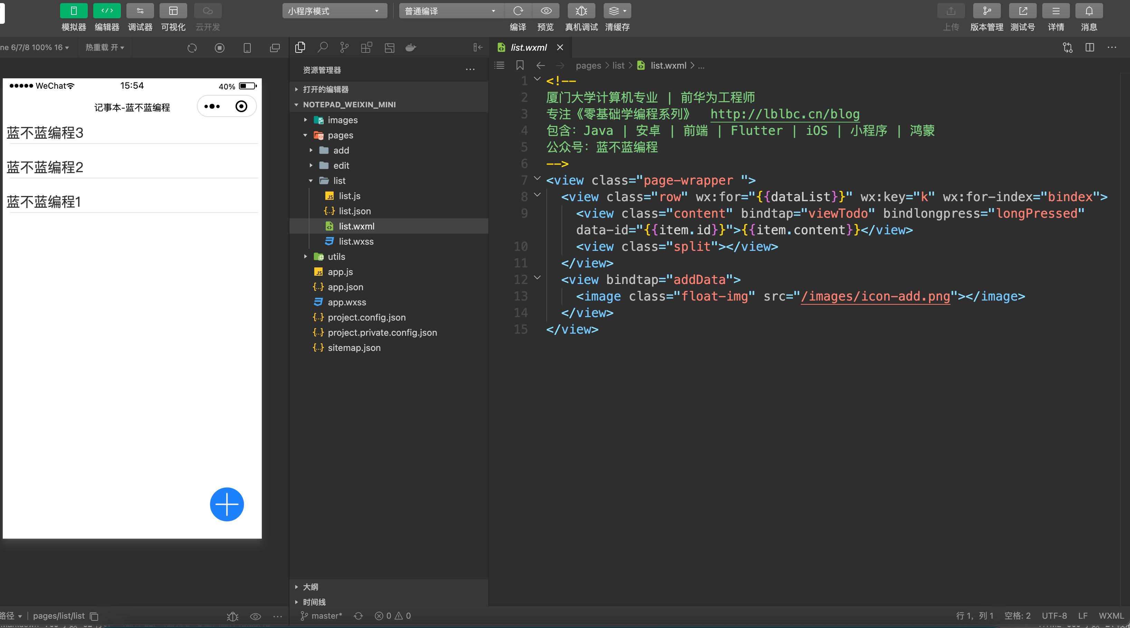
Task: Open the 普通编译 compile mode dropdown
Action: tap(450, 11)
